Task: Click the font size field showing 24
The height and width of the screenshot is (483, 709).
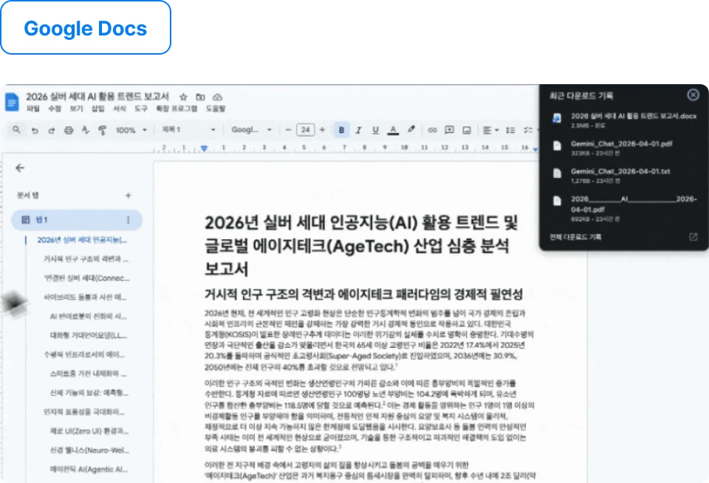Action: tap(305, 130)
